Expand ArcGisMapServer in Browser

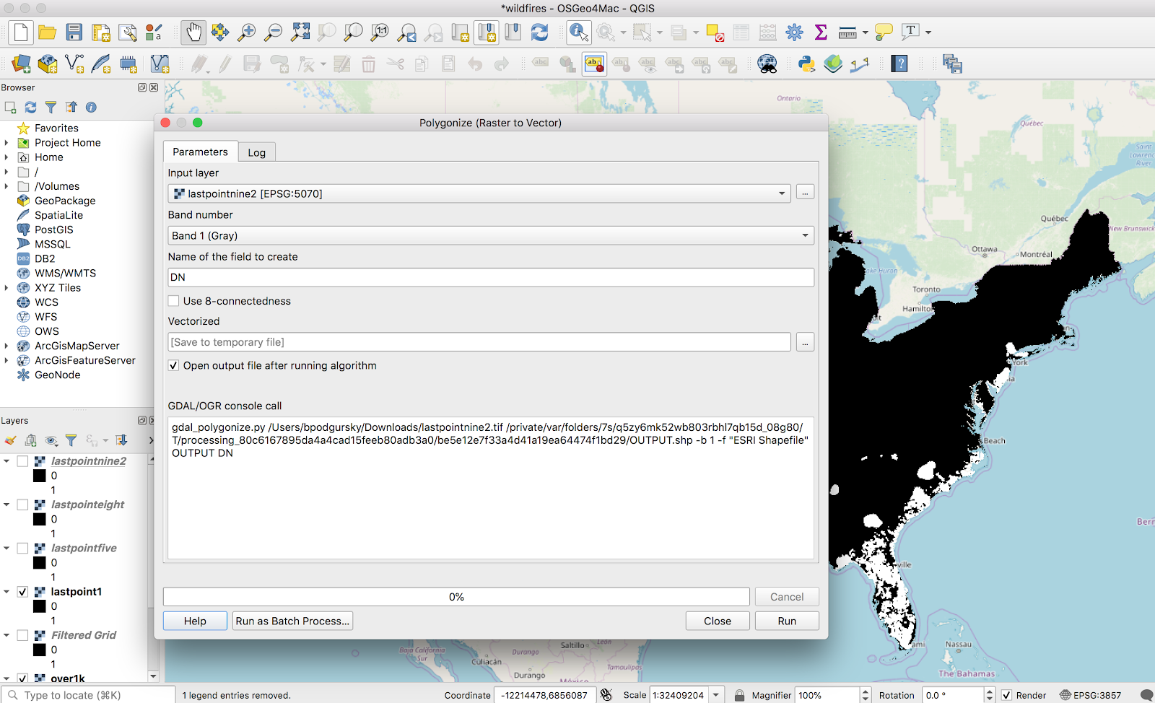tap(6, 346)
